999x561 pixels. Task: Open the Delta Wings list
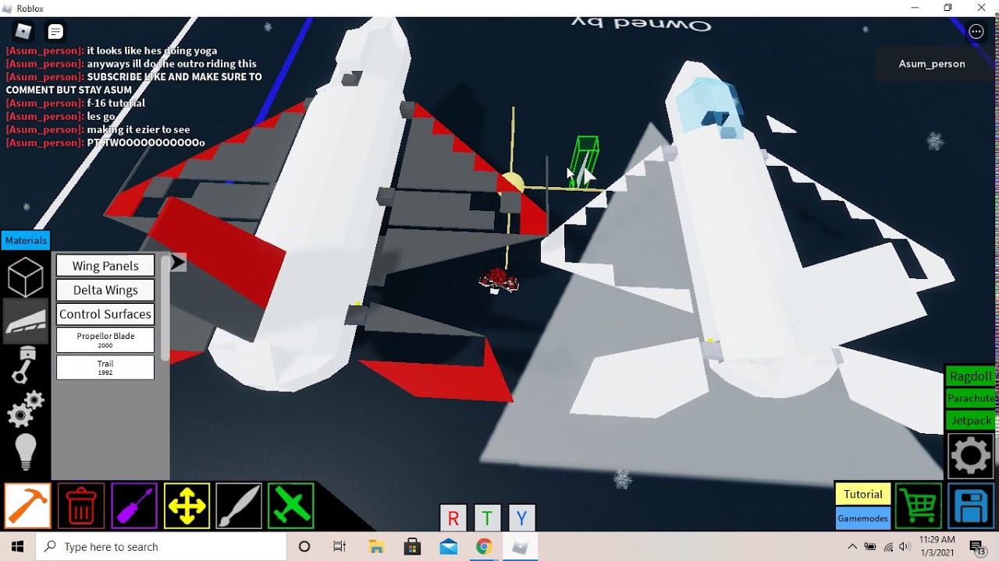(x=105, y=290)
